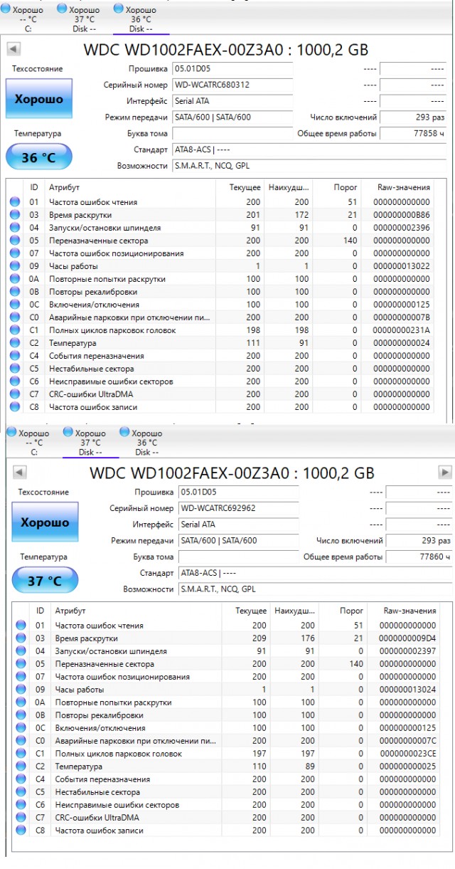Click raw value 000000002397
Image resolution: width=455 pixels, height=869 pixels.
coord(408,651)
